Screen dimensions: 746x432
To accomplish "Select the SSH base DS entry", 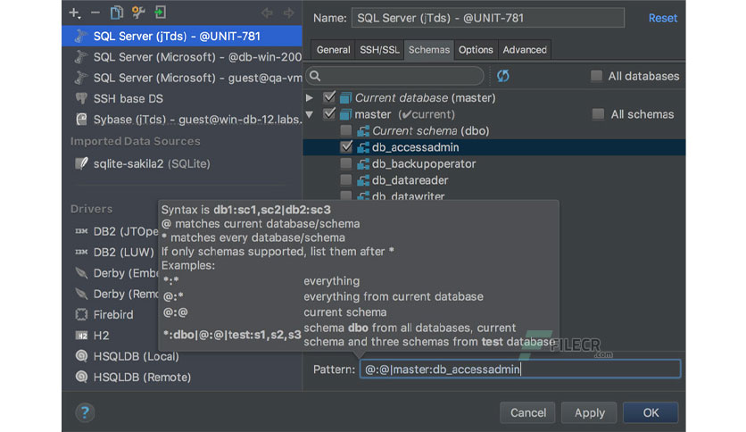I will (x=182, y=98).
